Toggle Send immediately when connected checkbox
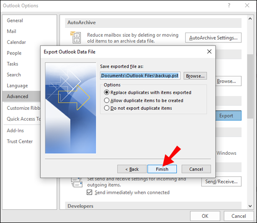 coord(89,192)
